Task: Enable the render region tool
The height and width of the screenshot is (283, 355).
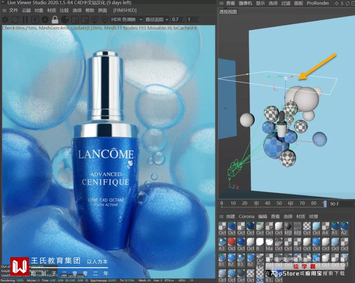Action: (75, 20)
